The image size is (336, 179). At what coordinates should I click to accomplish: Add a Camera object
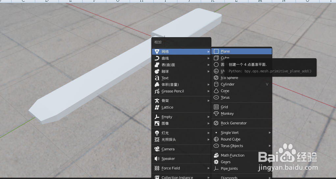[x=181, y=149]
